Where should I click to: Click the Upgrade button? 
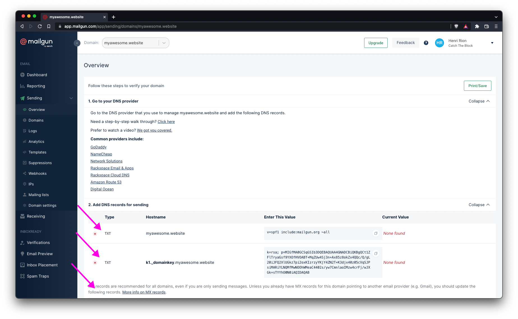pos(376,43)
